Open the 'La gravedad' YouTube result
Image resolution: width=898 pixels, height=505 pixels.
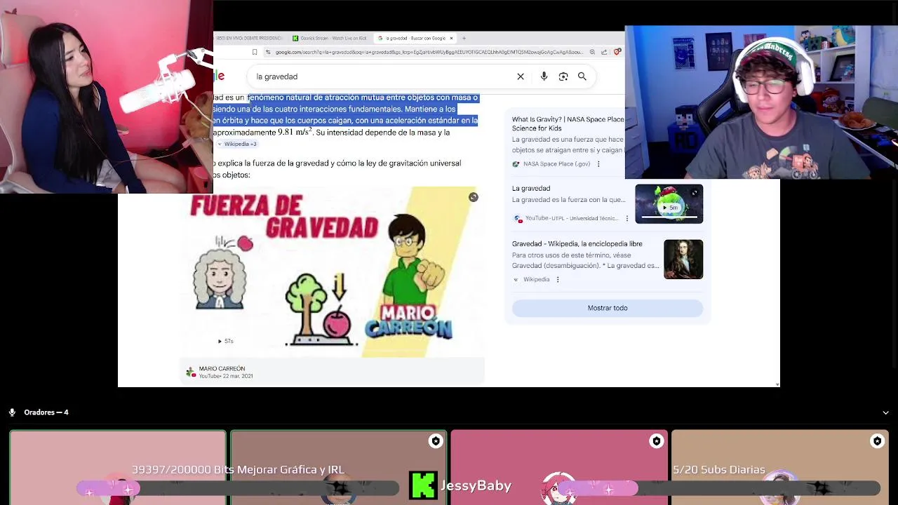pyautogui.click(x=531, y=188)
